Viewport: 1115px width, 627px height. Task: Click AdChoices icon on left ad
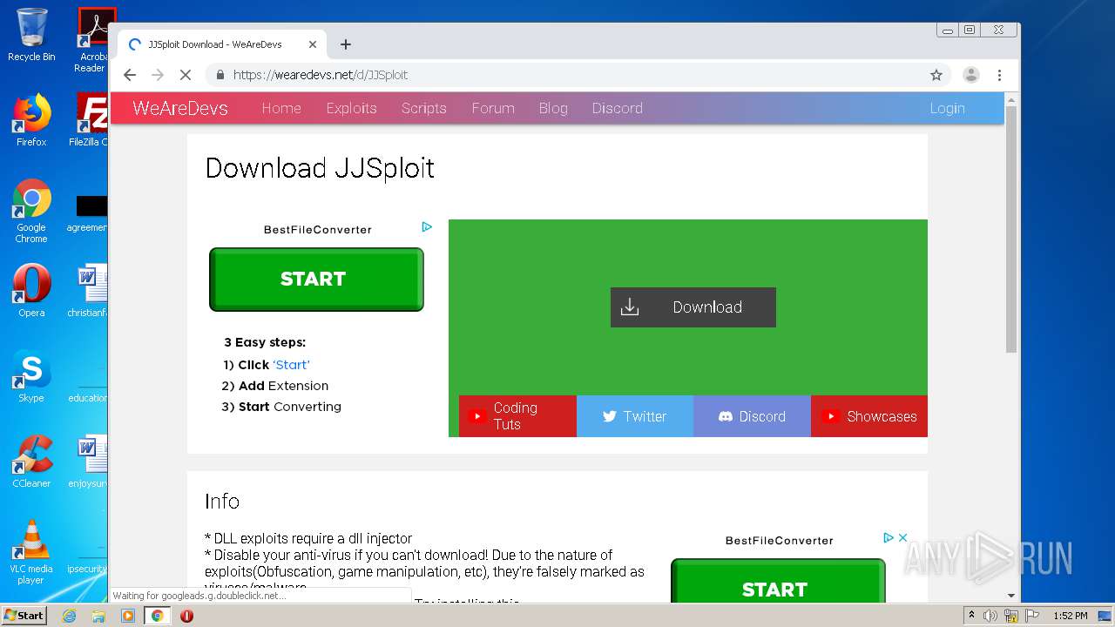[x=427, y=226]
